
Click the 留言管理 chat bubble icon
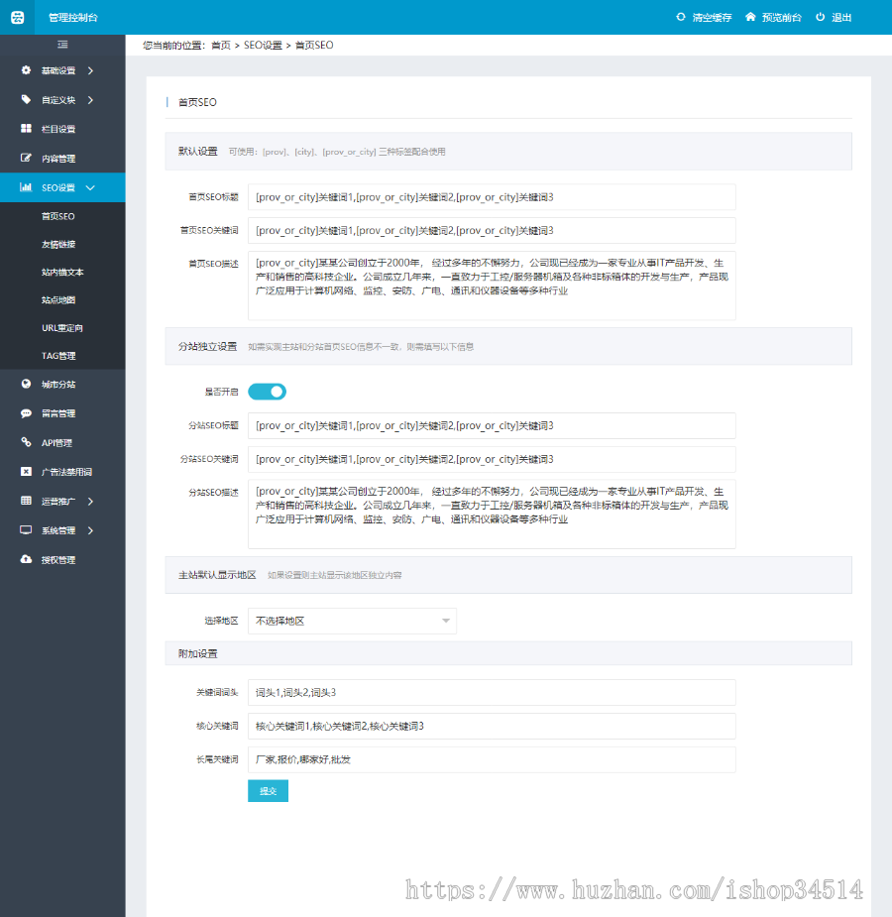(26, 412)
